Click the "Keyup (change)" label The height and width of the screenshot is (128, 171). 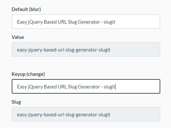point(28,74)
